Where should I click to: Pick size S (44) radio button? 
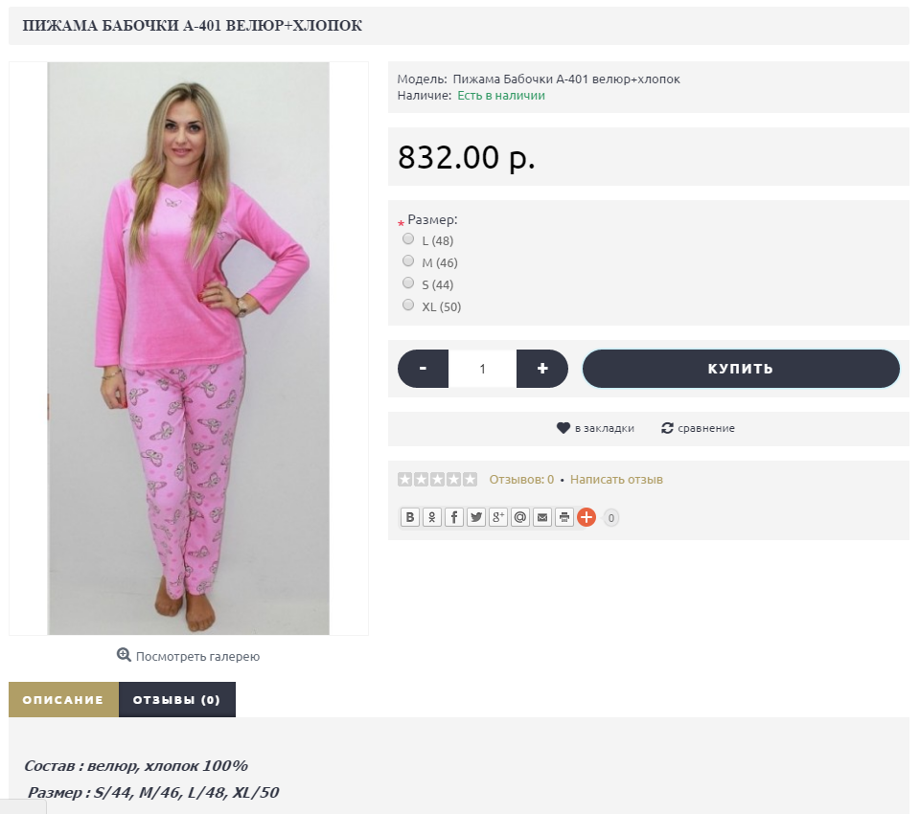(408, 283)
